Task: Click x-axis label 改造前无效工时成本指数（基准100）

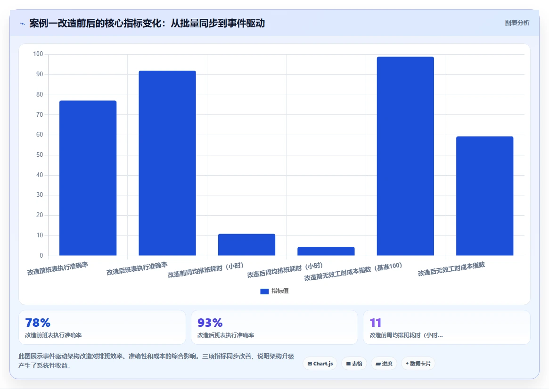Action: [x=353, y=272]
